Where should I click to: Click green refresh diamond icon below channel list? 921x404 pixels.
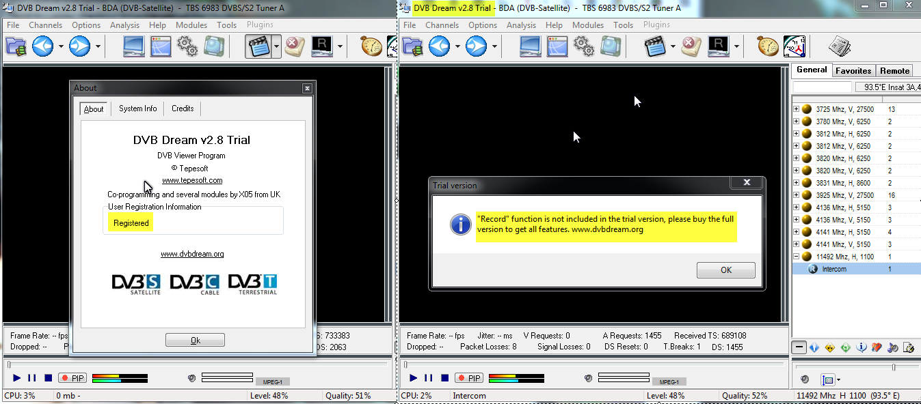click(846, 348)
